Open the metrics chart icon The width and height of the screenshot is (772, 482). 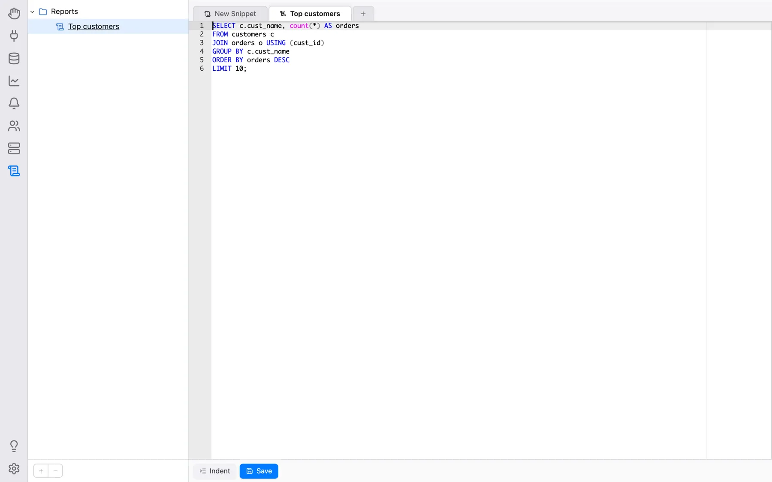click(14, 81)
